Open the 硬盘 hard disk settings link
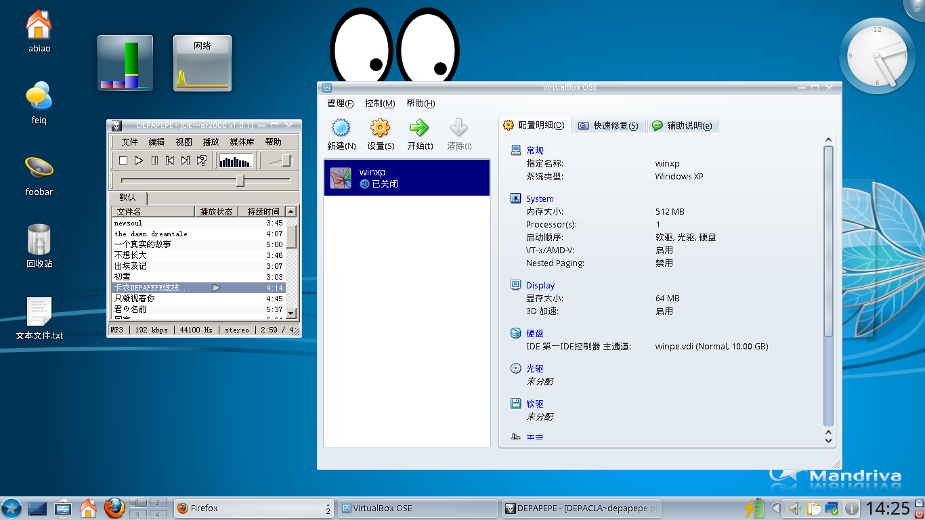This screenshot has width=925, height=520. pos(534,333)
